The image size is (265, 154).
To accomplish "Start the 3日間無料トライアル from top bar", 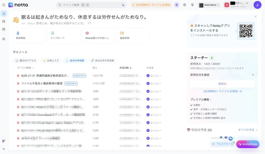I will [151, 5].
